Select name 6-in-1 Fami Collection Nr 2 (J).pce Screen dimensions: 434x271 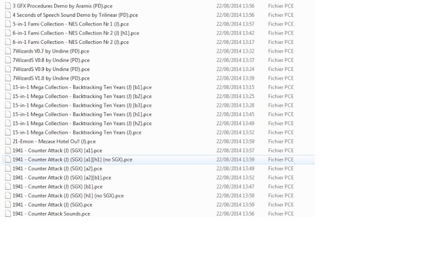[71, 42]
